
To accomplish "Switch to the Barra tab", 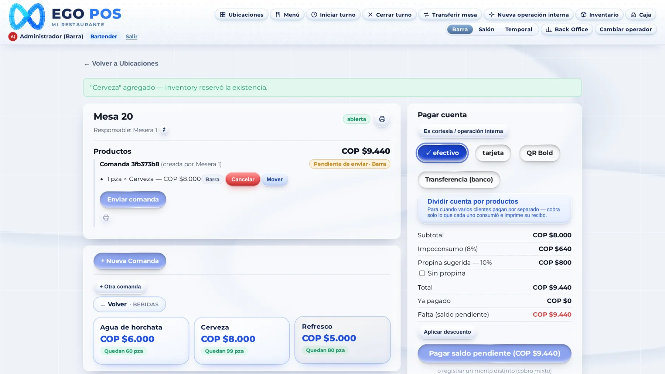I will pyautogui.click(x=460, y=30).
